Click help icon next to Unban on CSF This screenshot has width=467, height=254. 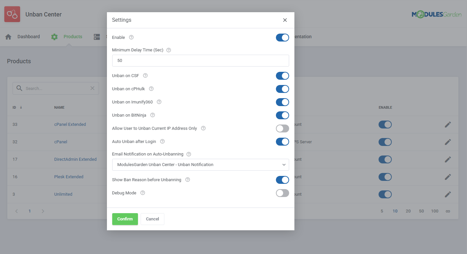coord(145,76)
